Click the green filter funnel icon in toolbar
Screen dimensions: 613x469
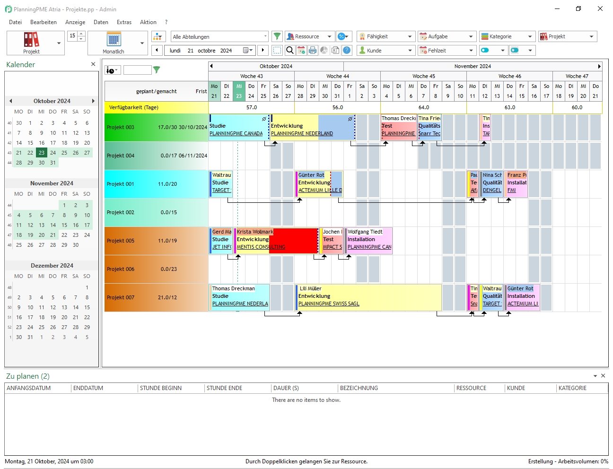coord(277,36)
